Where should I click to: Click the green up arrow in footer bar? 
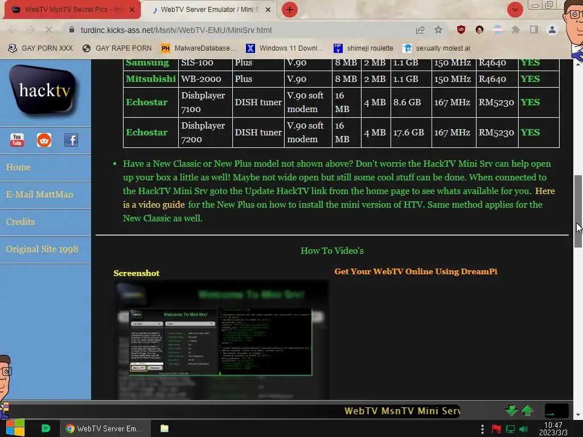pos(527,410)
